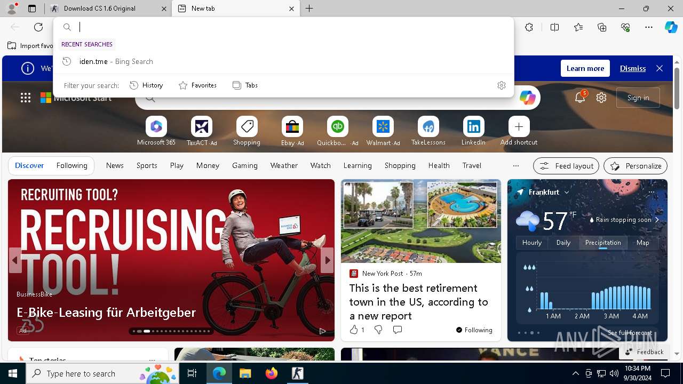Image resolution: width=683 pixels, height=384 pixels.
Task: Open browser Extensions puzzle icon
Action: click(x=529, y=27)
